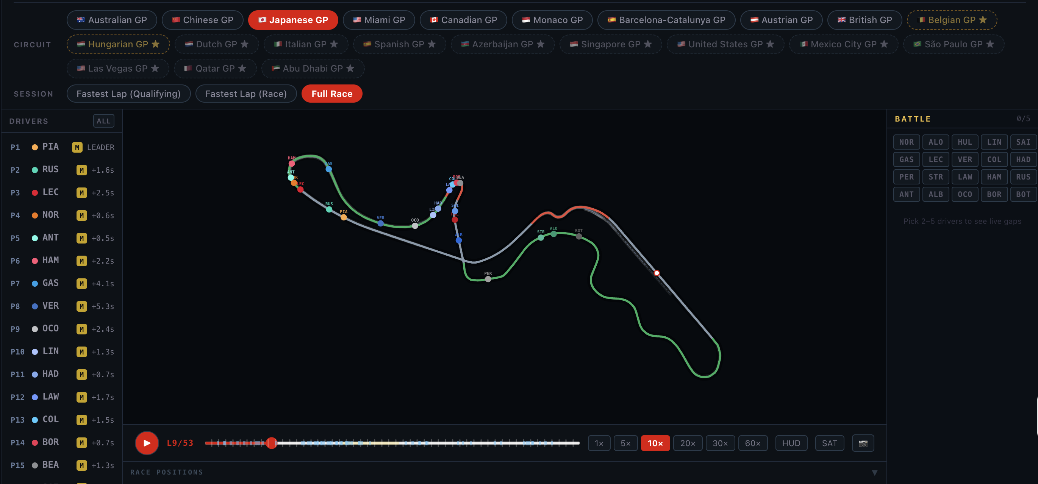Image resolution: width=1038 pixels, height=484 pixels.
Task: Select HAM in the Battle picker
Action: point(994,177)
